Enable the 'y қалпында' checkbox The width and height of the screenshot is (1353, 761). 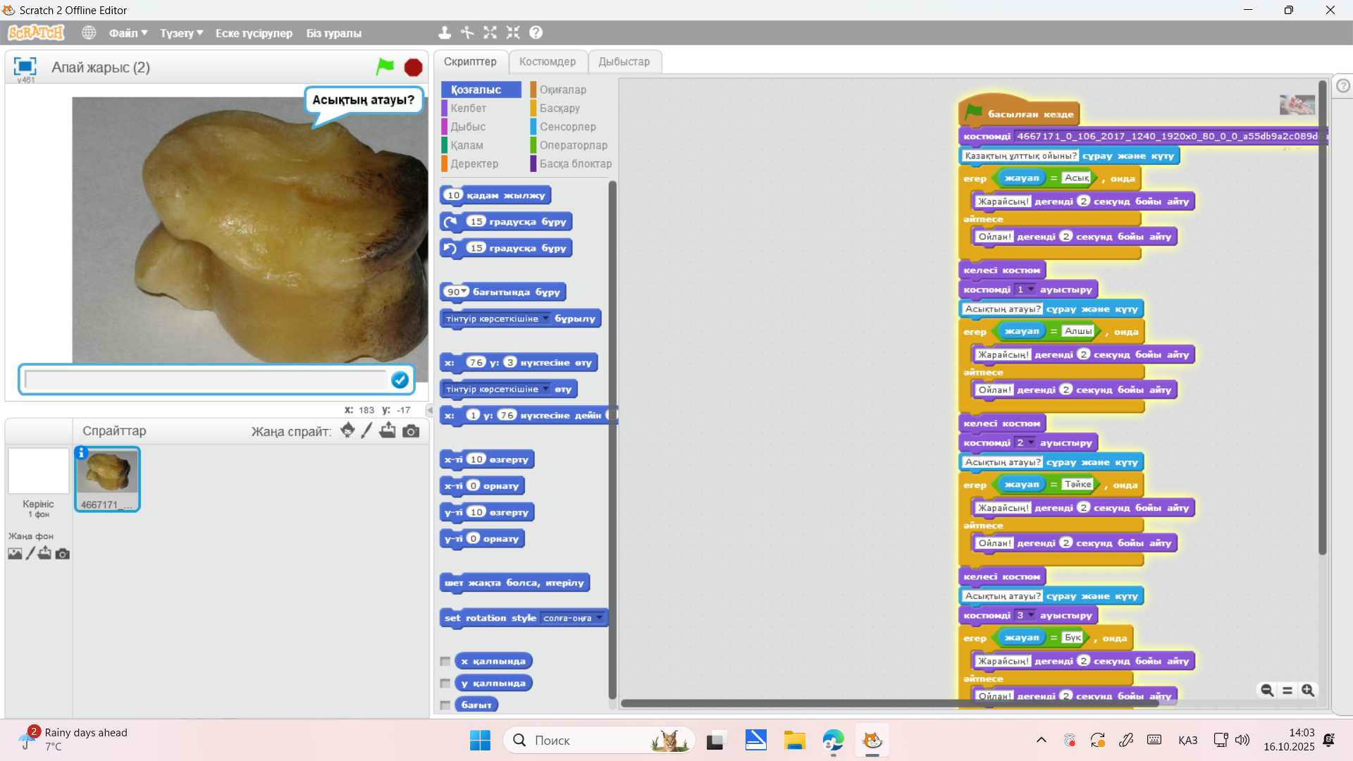pyautogui.click(x=445, y=683)
